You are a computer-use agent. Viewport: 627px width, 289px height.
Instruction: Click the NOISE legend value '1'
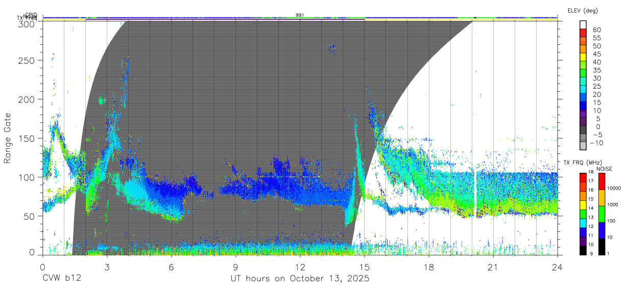click(x=607, y=253)
